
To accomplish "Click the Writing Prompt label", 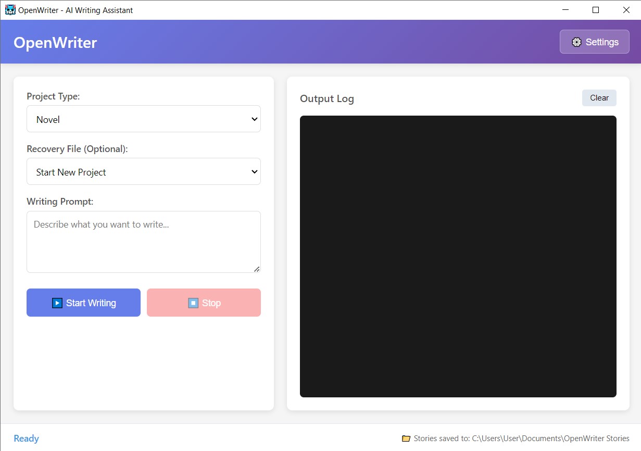I will coord(60,202).
